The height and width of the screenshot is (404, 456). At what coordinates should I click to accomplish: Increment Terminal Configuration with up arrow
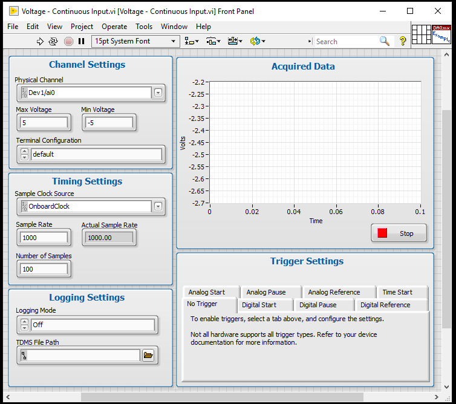tap(24, 151)
